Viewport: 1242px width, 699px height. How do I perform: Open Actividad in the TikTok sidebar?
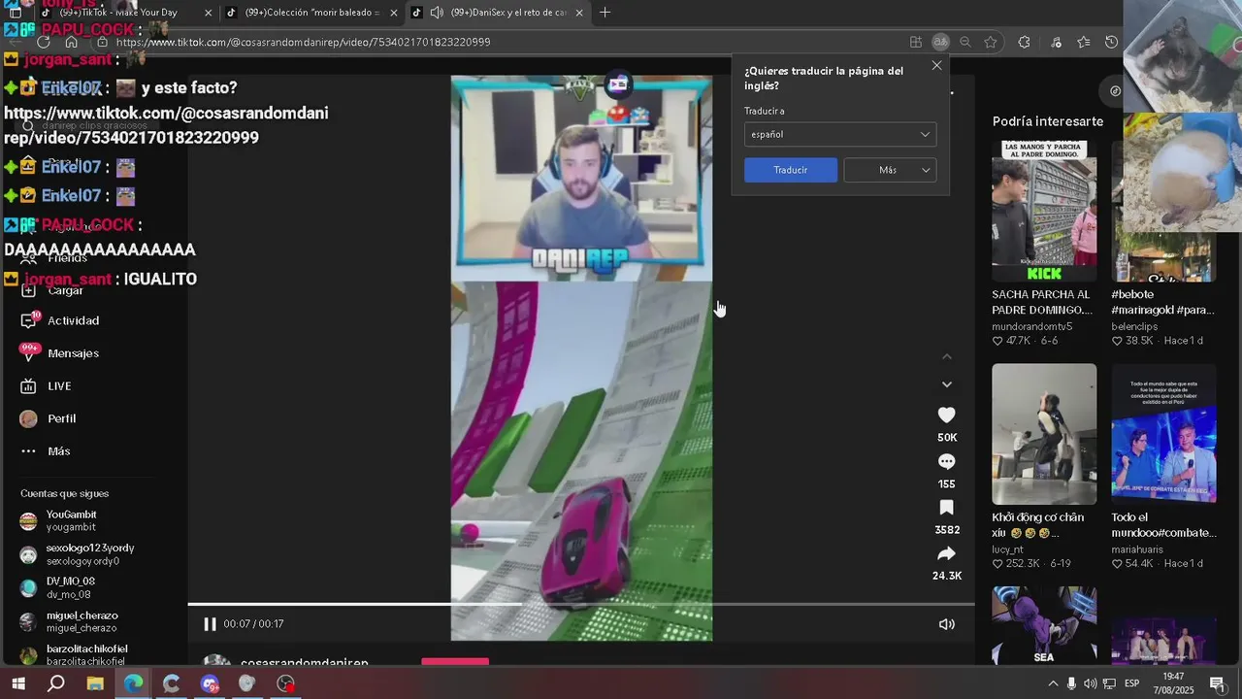pyautogui.click(x=60, y=320)
